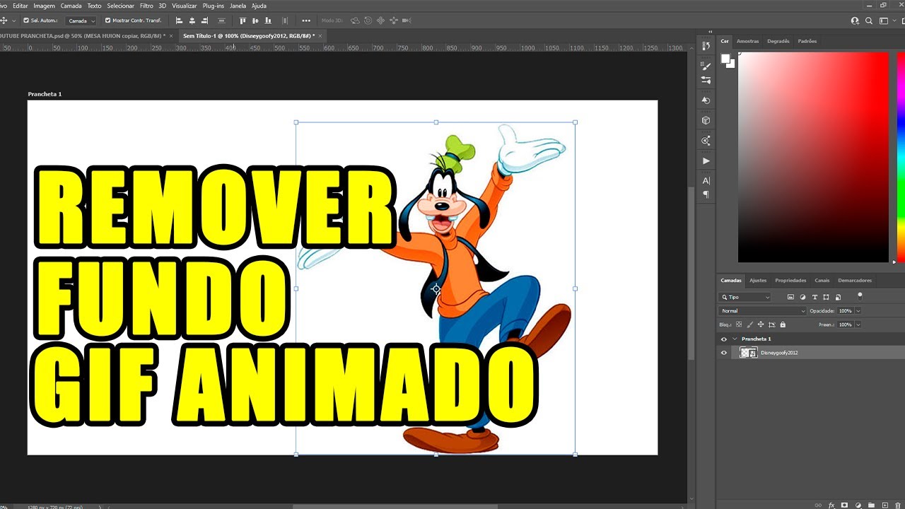The image size is (905, 509).
Task: Switch to the Canais tab
Action: tap(822, 281)
